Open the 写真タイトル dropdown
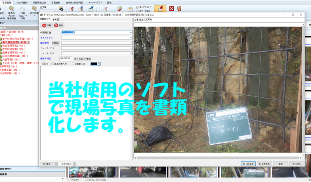 (x=131, y=38)
